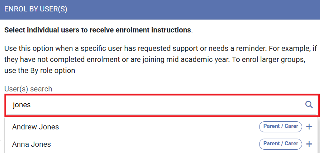Screen dimensions: 322x153
Task: Click the "User(s) search" field label
Action: coord(28,89)
